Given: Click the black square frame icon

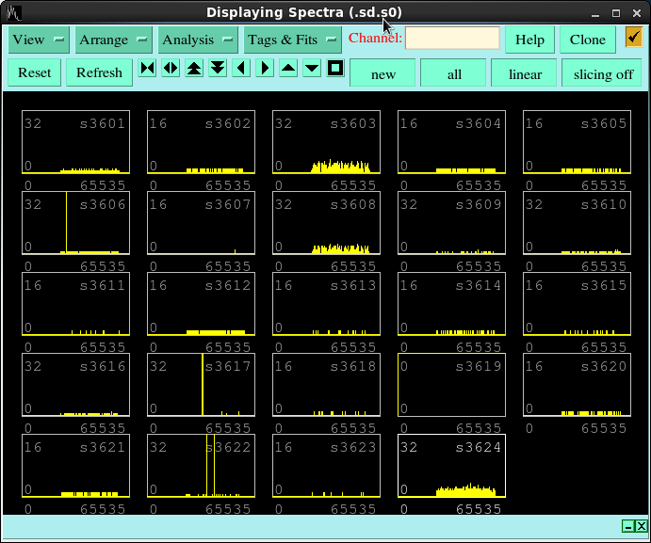Looking at the screenshot, I should click(x=335, y=69).
